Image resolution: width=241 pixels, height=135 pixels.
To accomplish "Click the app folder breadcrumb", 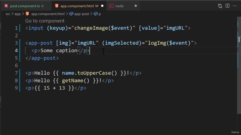I will (x=18, y=14).
